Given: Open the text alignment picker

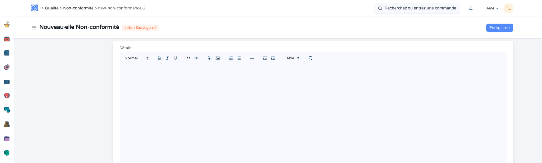Looking at the screenshot, I should [252, 58].
